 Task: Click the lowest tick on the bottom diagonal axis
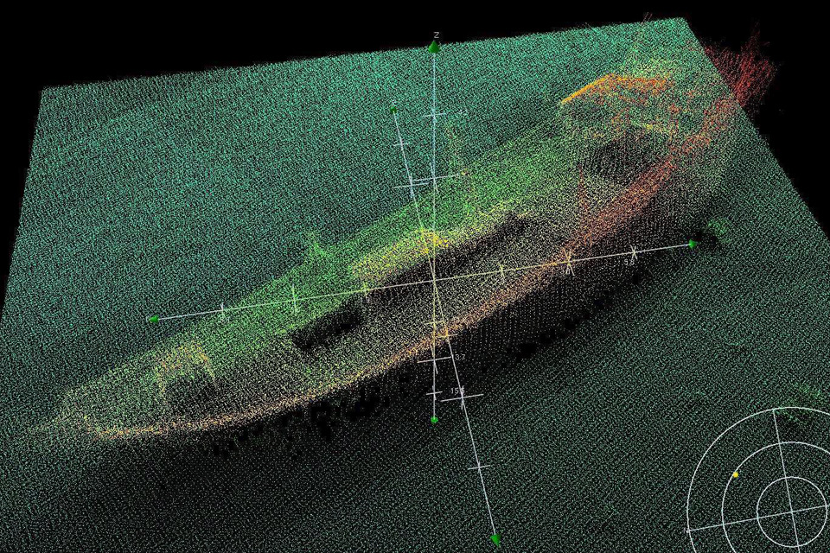pos(479,467)
